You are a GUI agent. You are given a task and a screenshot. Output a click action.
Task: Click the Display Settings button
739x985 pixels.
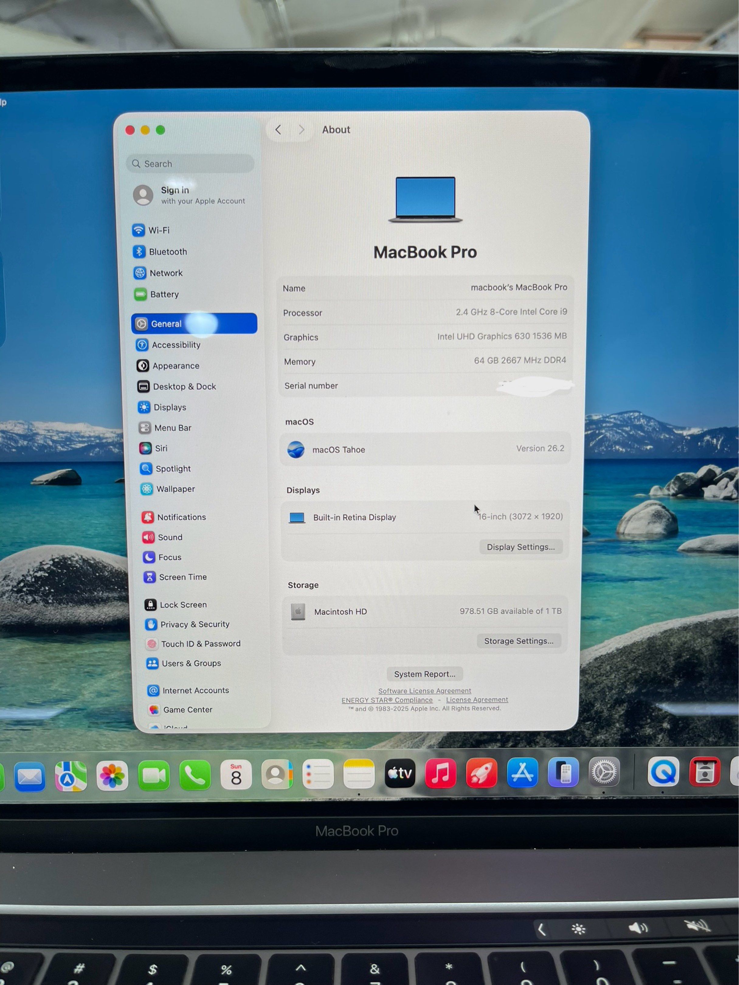(x=521, y=547)
